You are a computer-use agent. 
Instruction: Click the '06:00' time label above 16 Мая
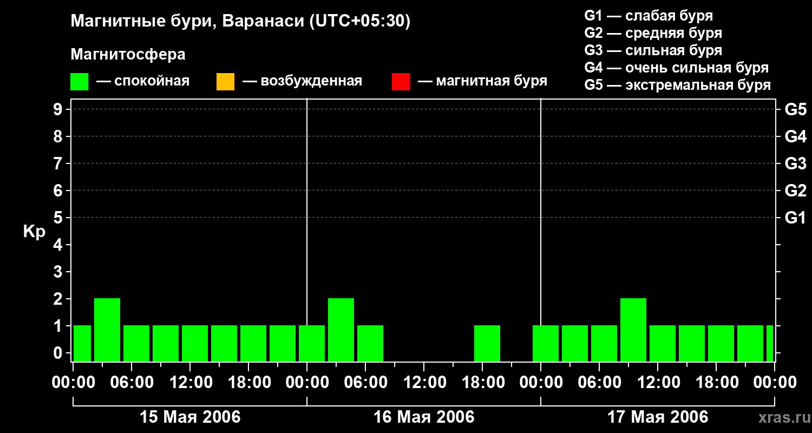click(365, 383)
